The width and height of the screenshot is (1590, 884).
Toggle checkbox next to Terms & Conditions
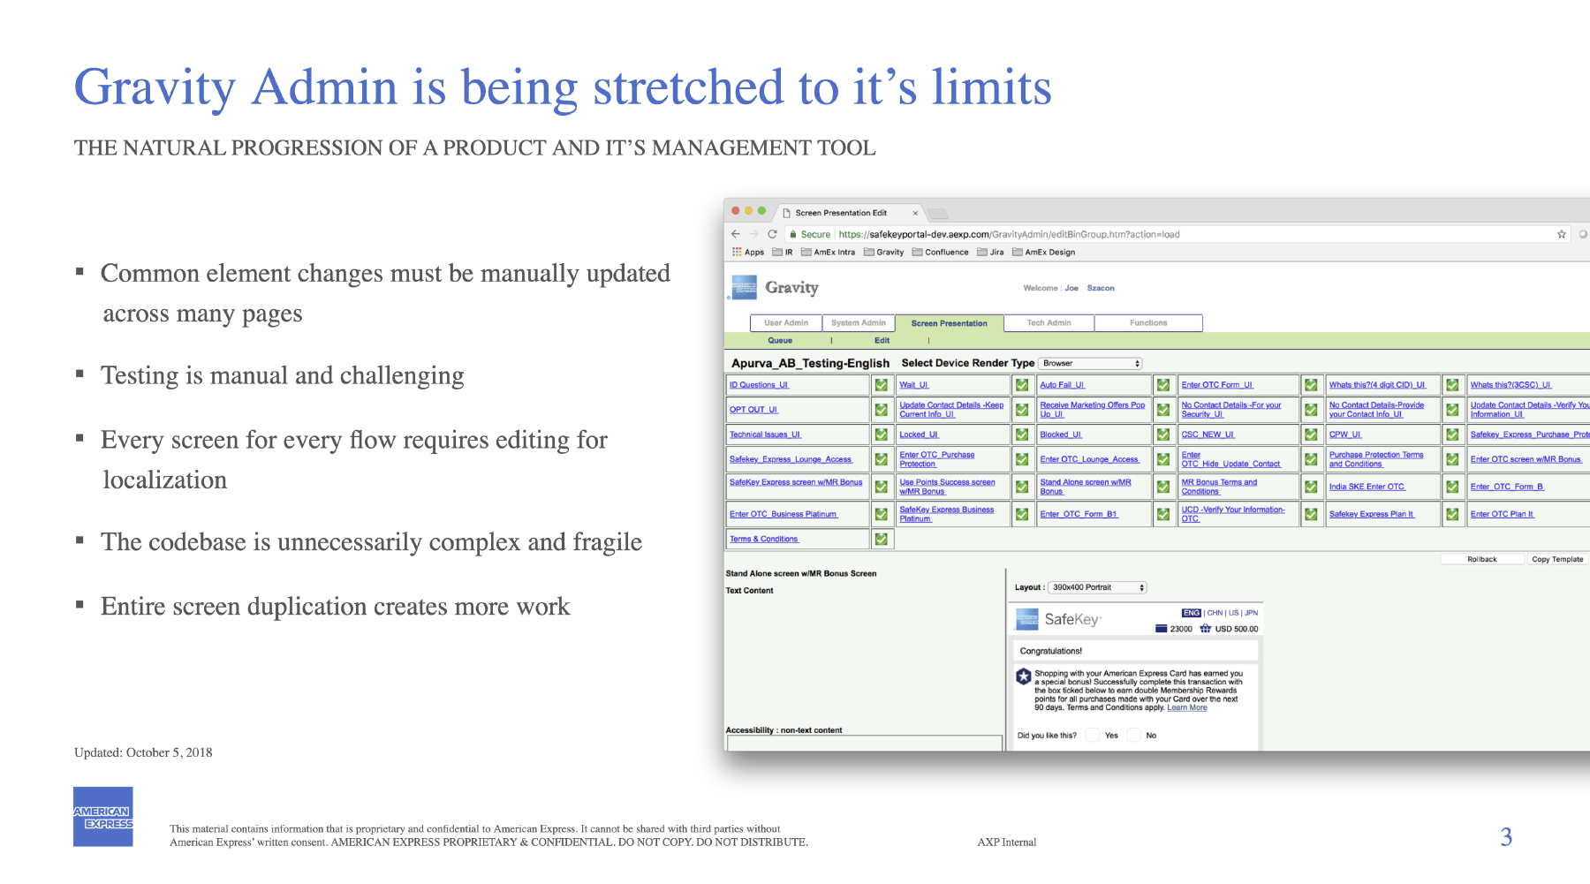coord(881,539)
